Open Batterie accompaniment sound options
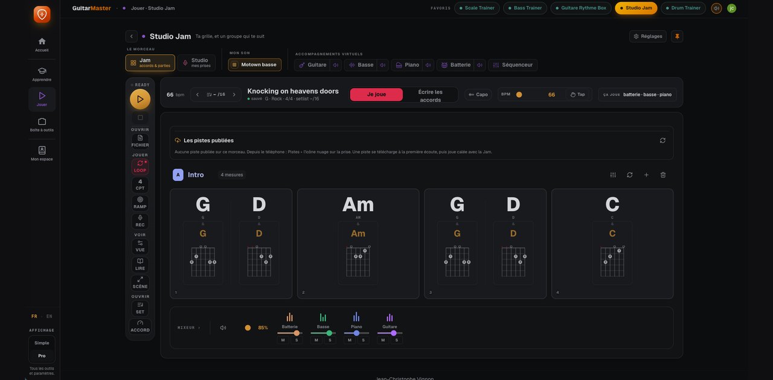 480,65
